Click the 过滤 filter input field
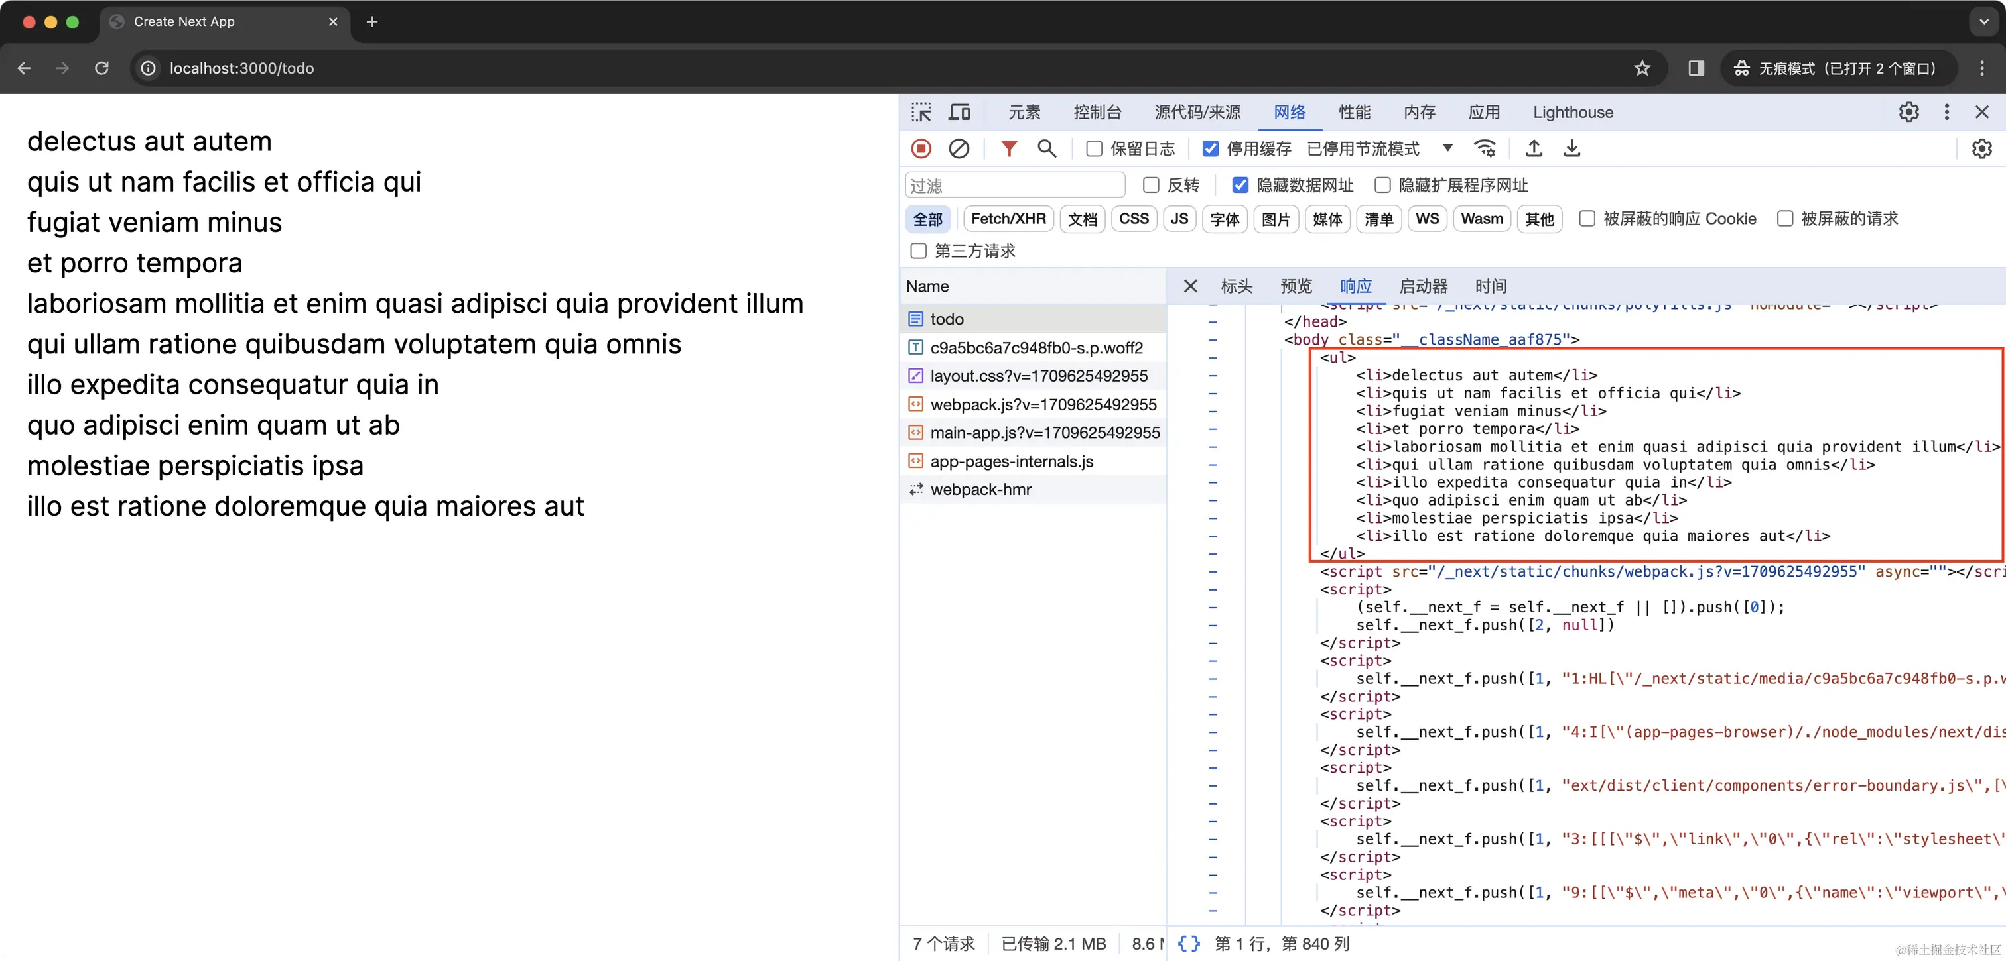The height and width of the screenshot is (961, 2006). click(1015, 185)
